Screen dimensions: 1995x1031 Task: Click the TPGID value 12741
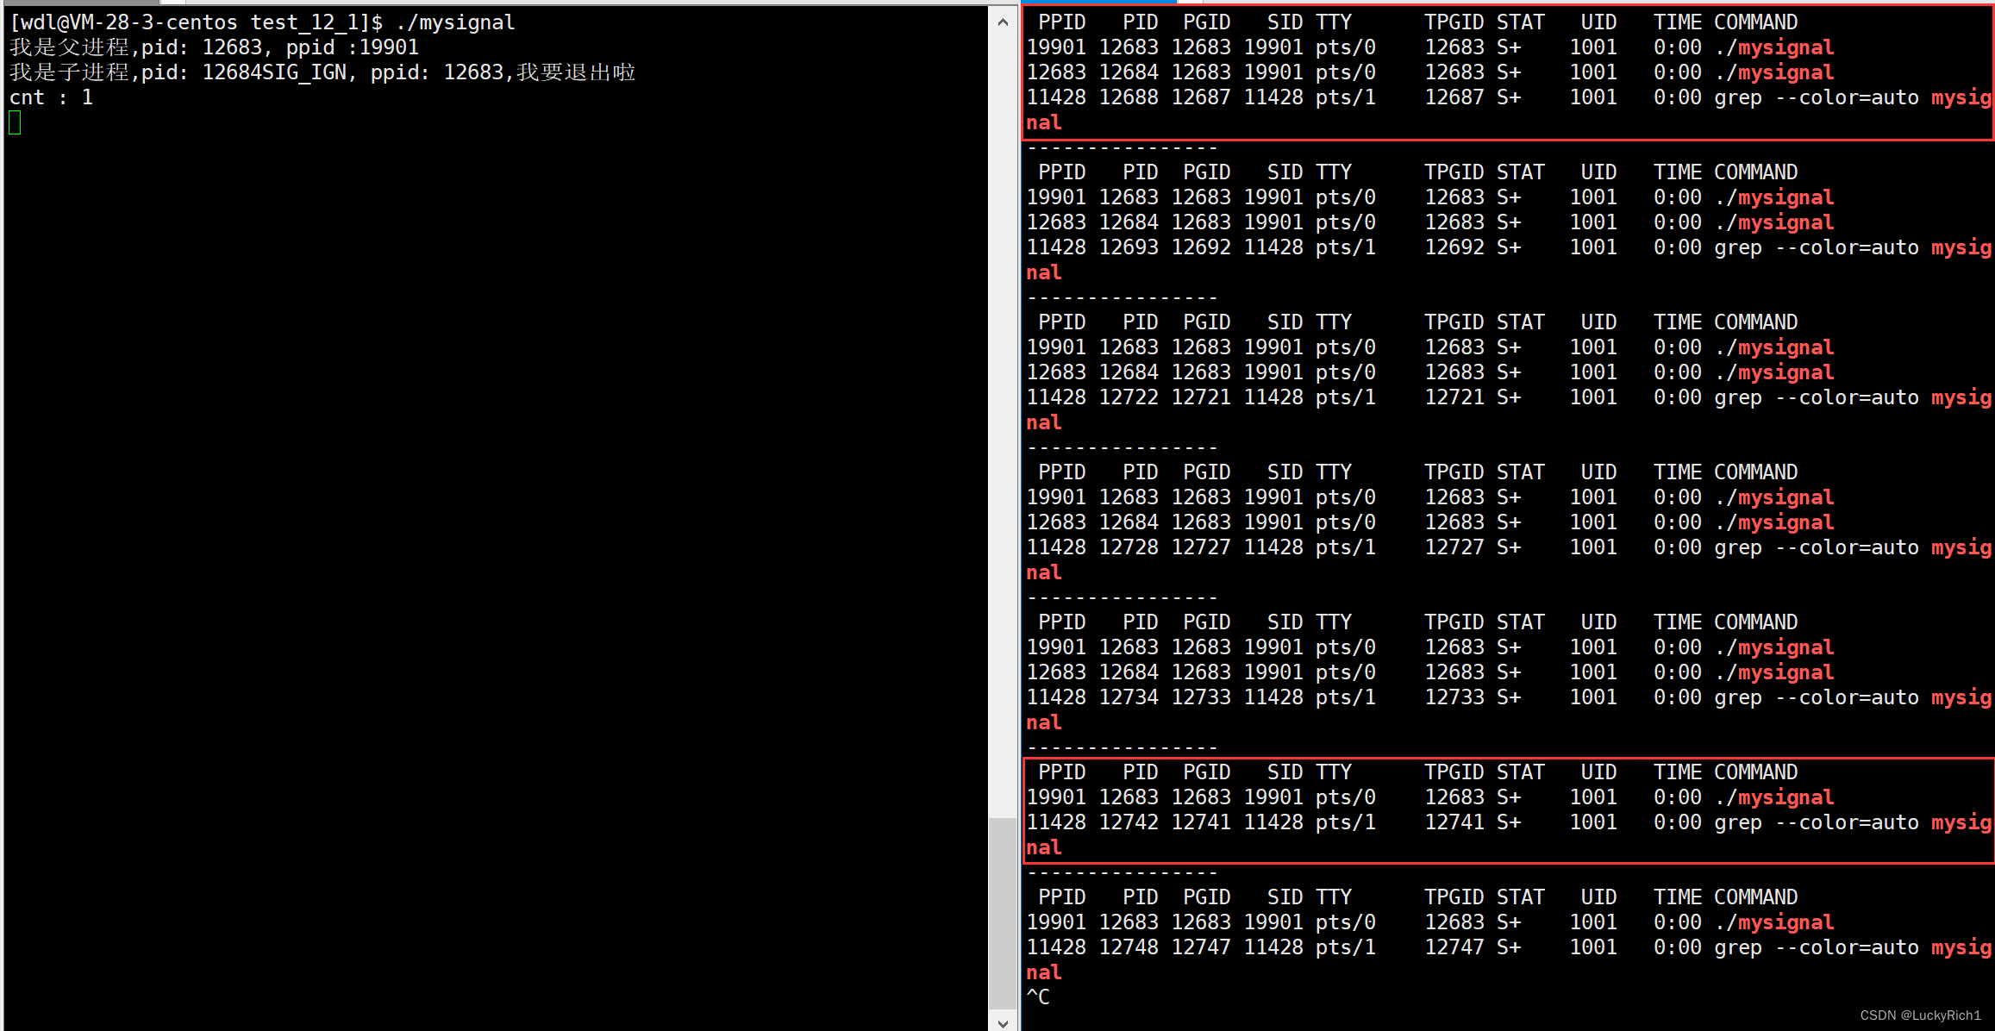(x=1454, y=822)
